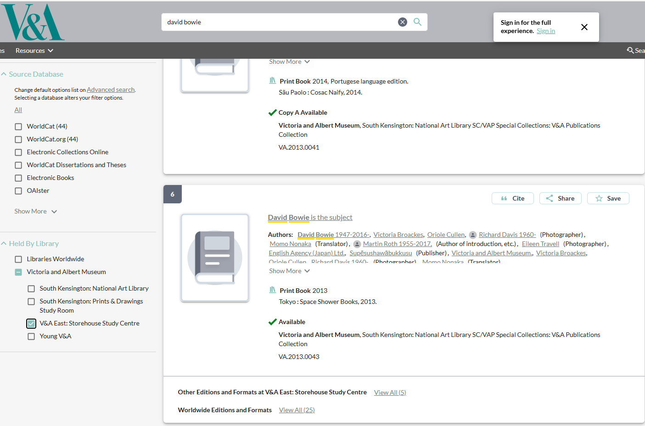The height and width of the screenshot is (426, 645).
Task: Check the WorldCat (44) checkbox
Action: tap(18, 127)
